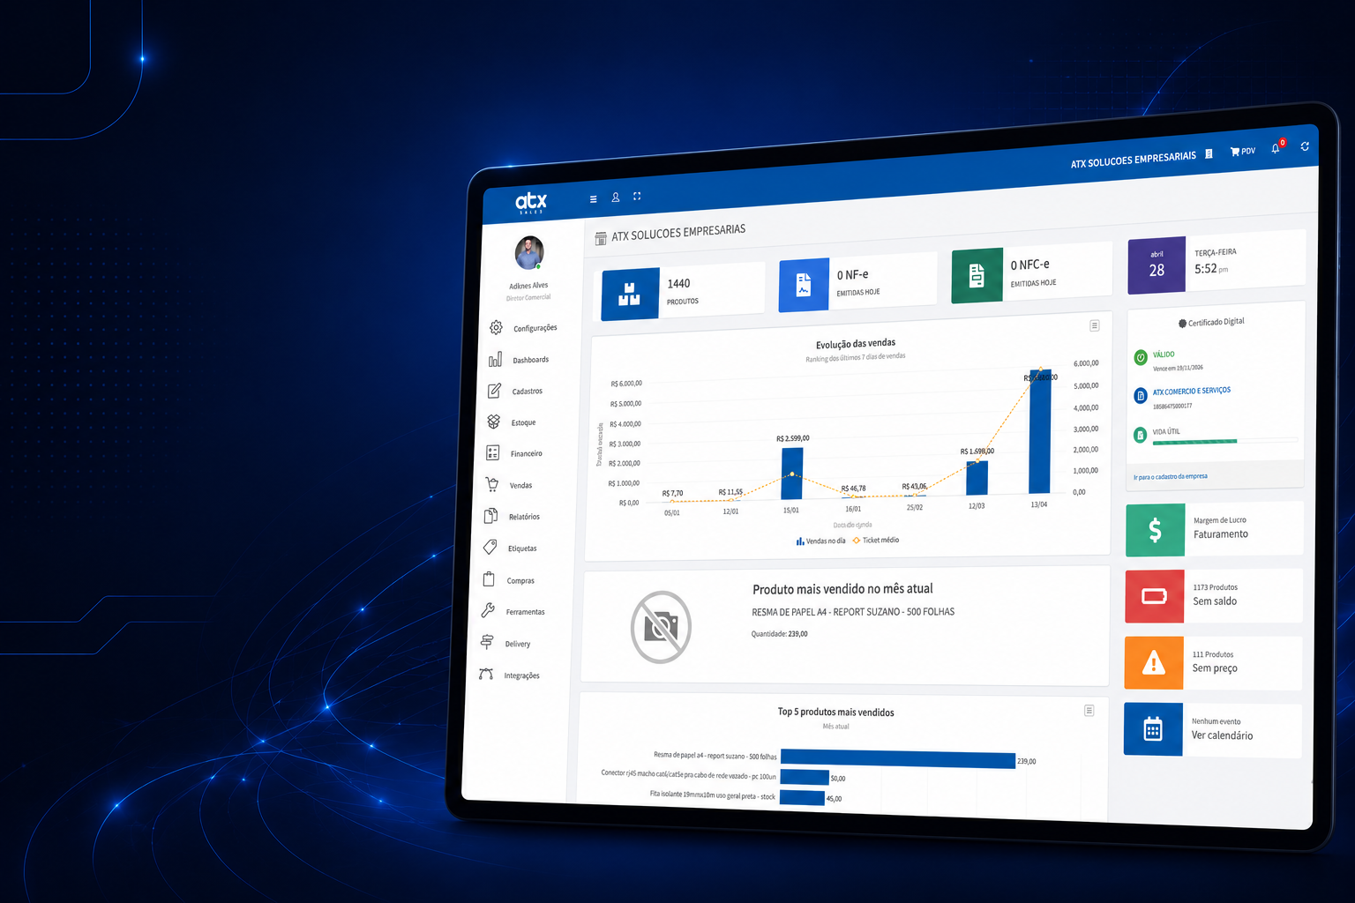Click the Fita isolante bar in Top 5
The width and height of the screenshot is (1355, 903).
click(802, 797)
